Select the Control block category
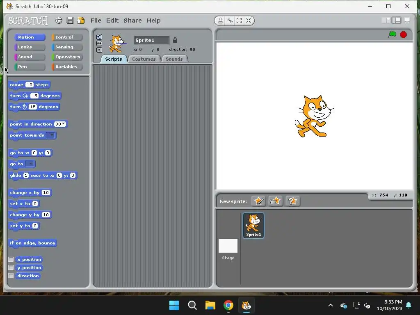Viewport: 420px width, 315px height. pos(67,37)
